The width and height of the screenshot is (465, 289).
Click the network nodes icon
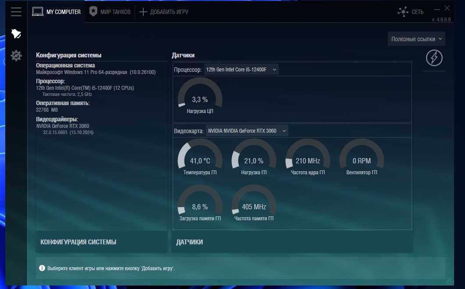coord(403,12)
